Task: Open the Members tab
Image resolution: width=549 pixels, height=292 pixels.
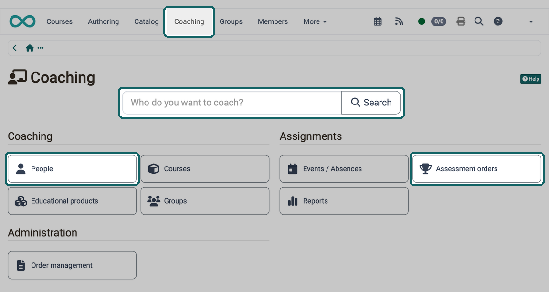Action: point(273,21)
